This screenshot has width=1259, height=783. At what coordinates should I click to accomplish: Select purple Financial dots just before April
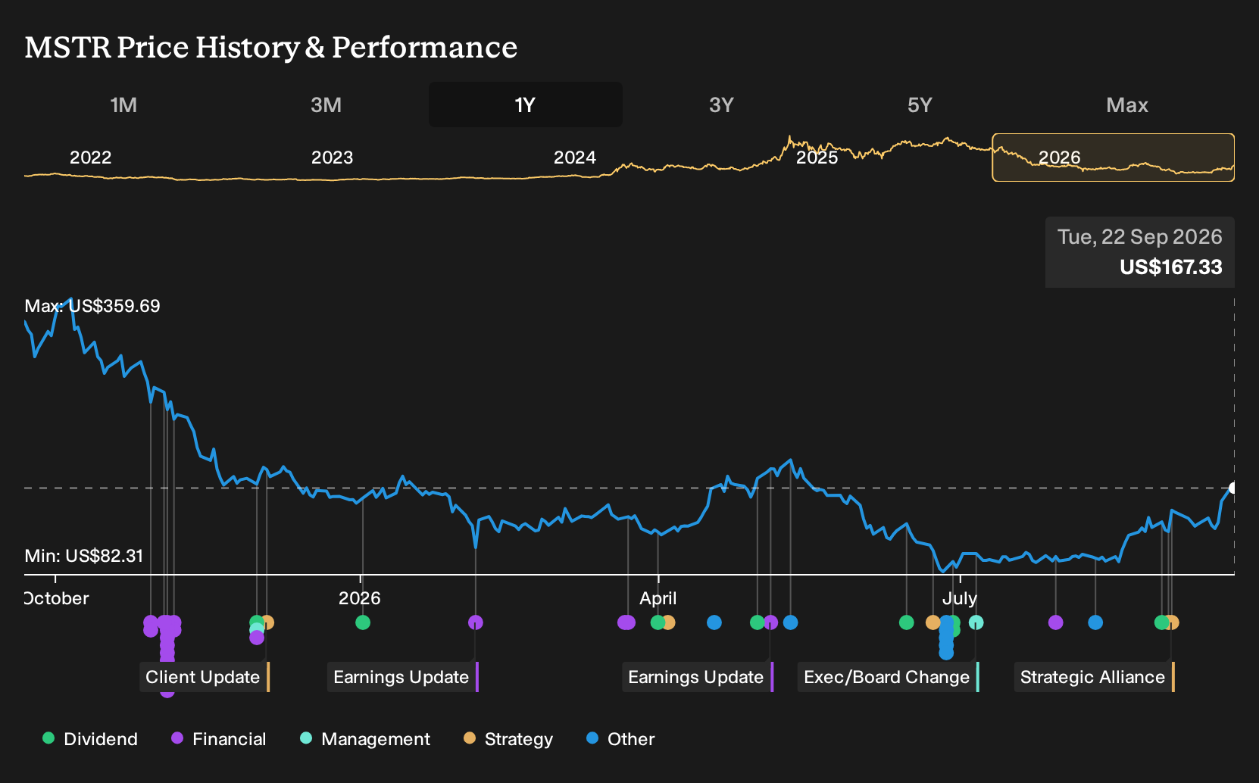[626, 622]
